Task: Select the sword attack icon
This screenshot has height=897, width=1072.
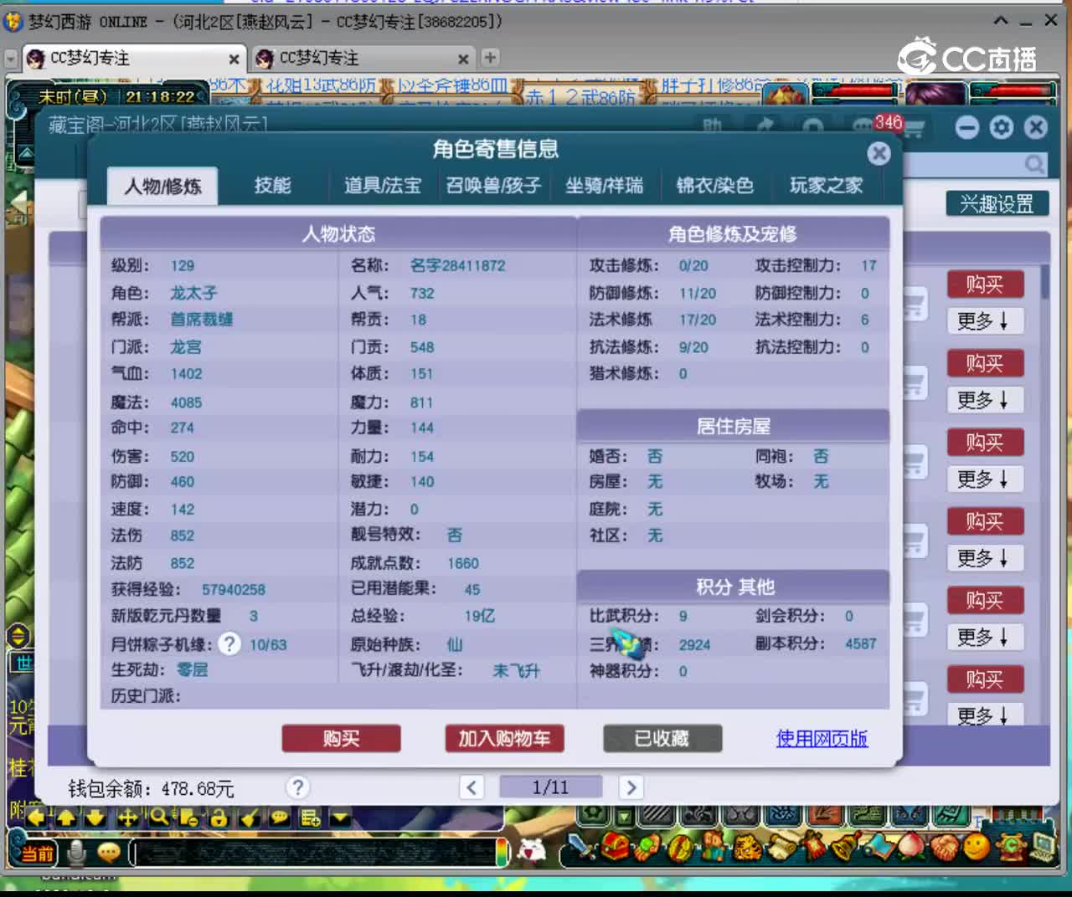Action: click(x=580, y=847)
